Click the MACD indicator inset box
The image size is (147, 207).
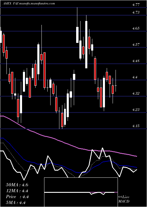(81, 192)
